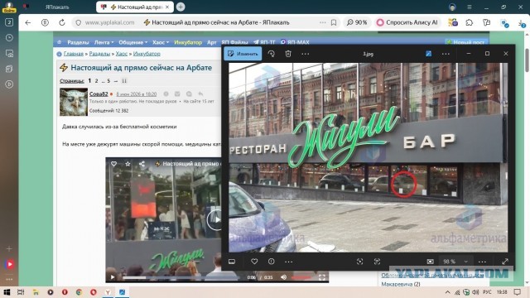Open browser history clock icon in sidebar
The height and width of the screenshot is (298, 530).
pos(9,37)
